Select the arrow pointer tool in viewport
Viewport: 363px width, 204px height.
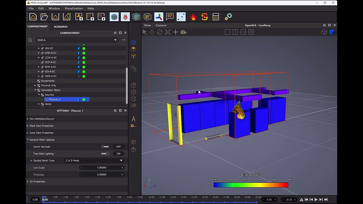pos(144,32)
